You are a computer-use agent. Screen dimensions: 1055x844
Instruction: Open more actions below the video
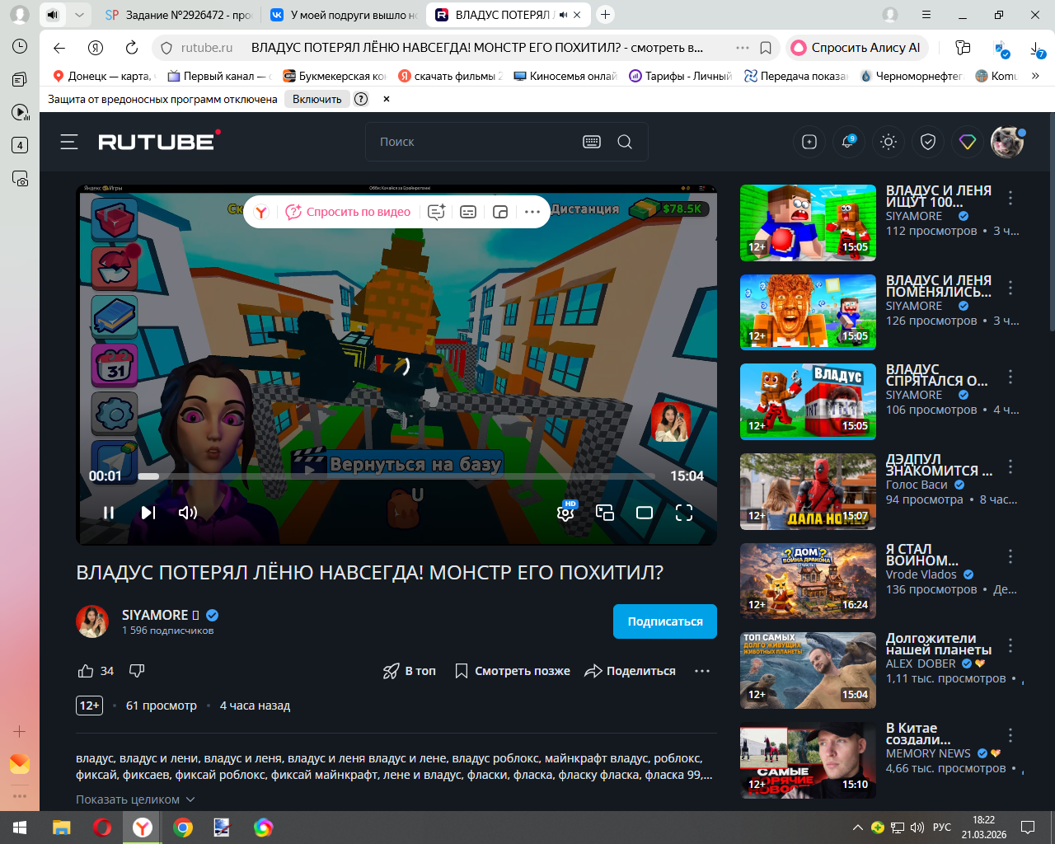(702, 671)
